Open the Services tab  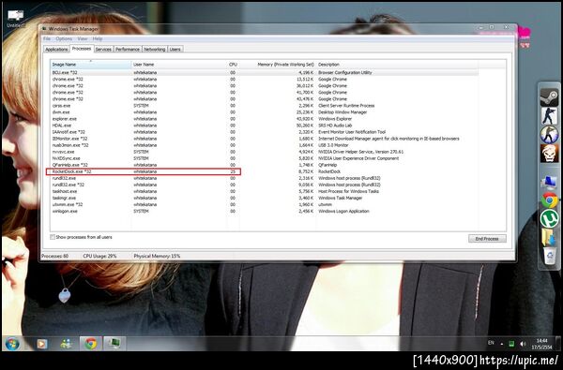103,49
